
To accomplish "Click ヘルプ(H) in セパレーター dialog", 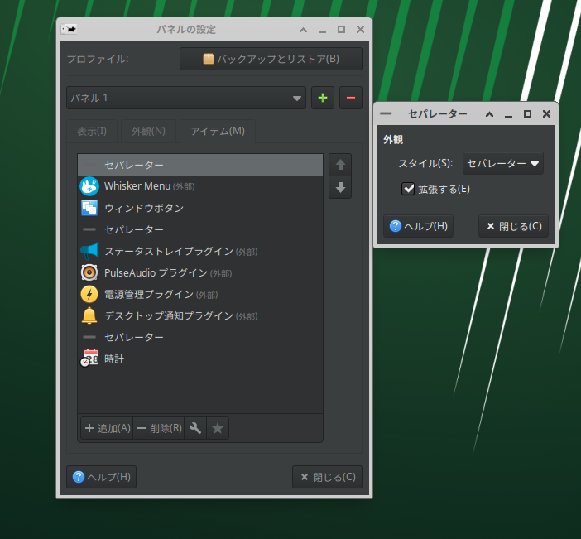I will point(418,226).
